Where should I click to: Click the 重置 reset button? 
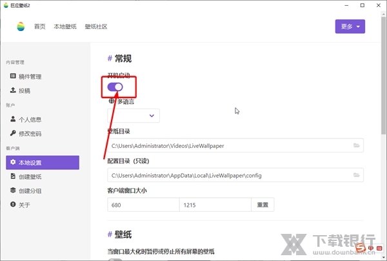click(x=263, y=205)
